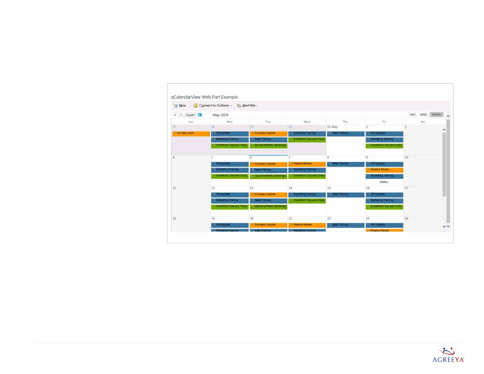Open Marketing Training event on the 28th
Screen dimensions: 484x374
pos(230,140)
